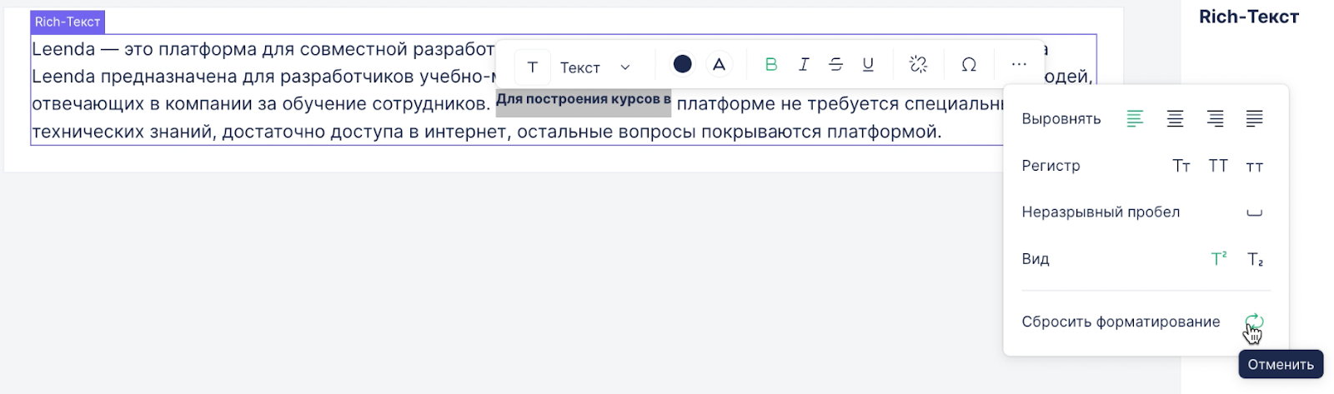Click the text highlight color 'A' icon
This screenshot has height=394, width=1334.
[x=719, y=65]
